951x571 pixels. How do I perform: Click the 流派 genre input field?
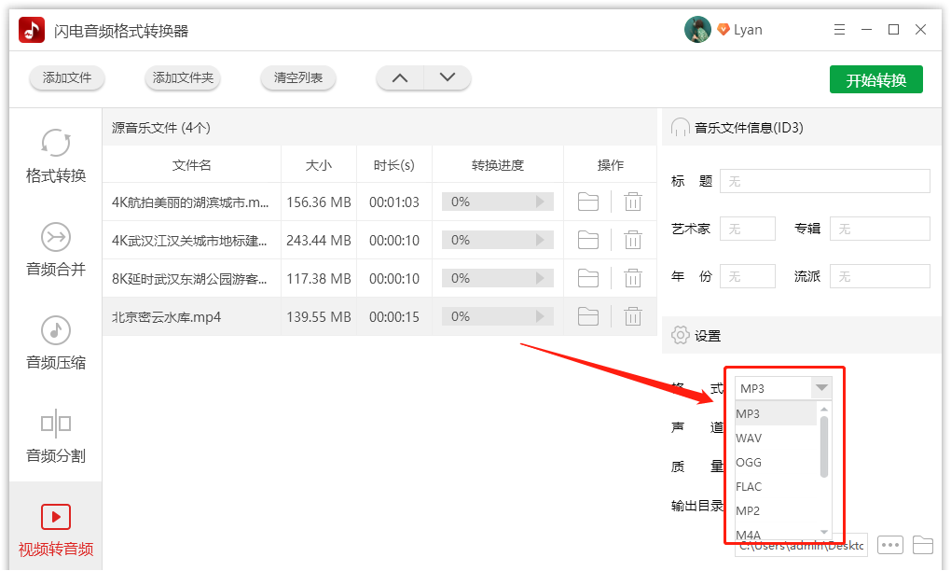pos(879,276)
